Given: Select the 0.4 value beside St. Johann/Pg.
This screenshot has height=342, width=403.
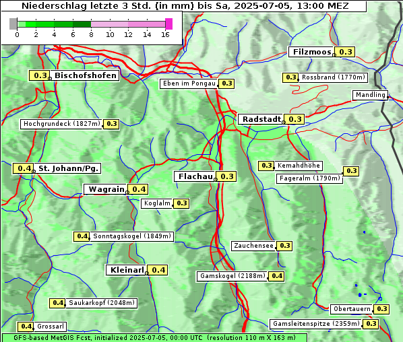Looking at the screenshot, I should coord(24,169).
